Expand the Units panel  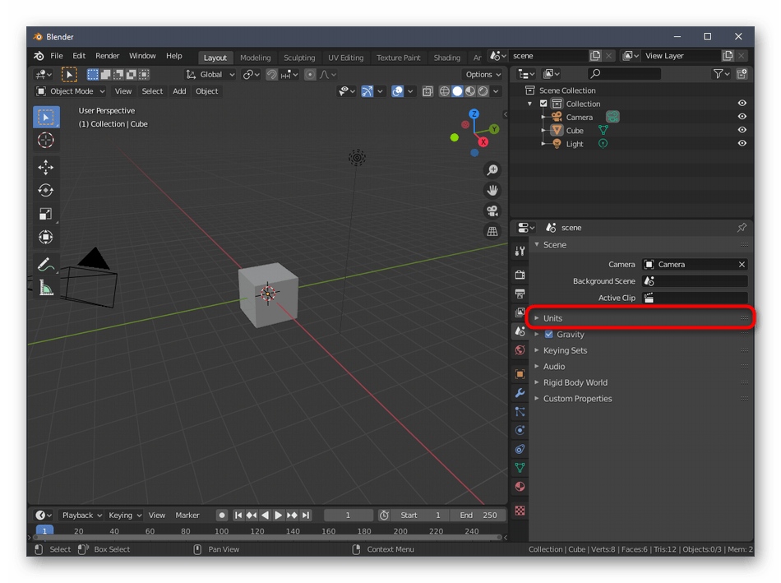[x=553, y=318]
